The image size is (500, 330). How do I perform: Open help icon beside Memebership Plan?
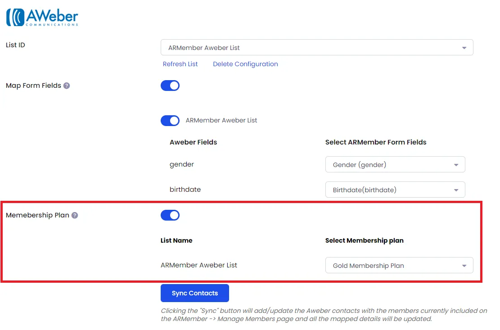click(x=75, y=216)
